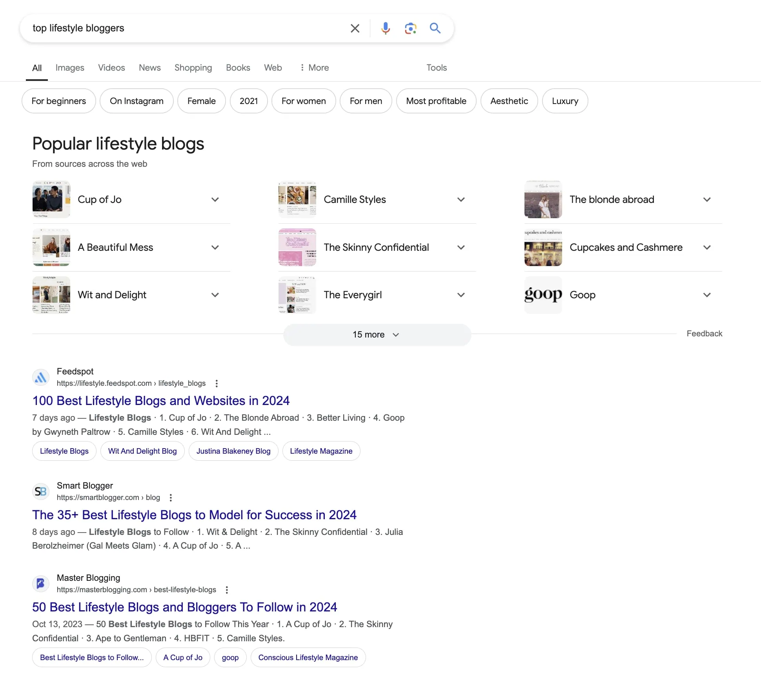
Task: Click The Everygirl thumbnail image
Action: pos(297,295)
